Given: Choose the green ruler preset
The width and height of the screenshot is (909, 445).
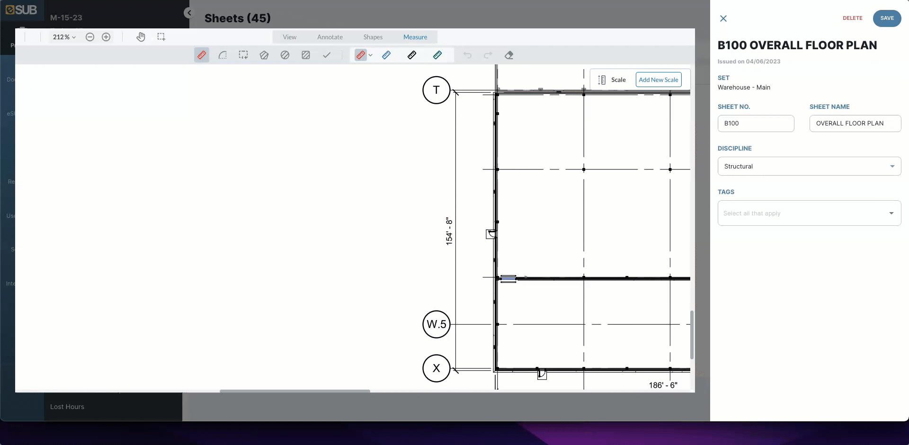Looking at the screenshot, I should 437,55.
